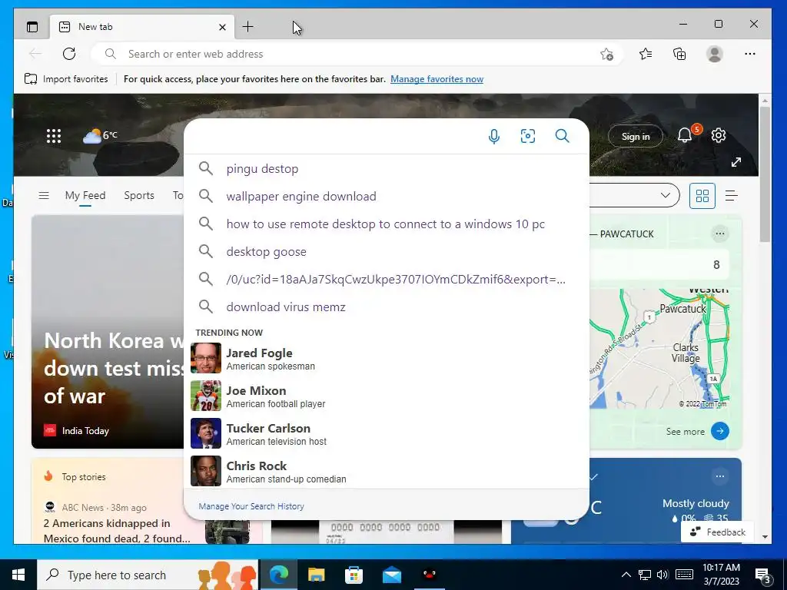Select 'desktop goose' suggestion
The height and width of the screenshot is (590, 787).
pos(387,251)
